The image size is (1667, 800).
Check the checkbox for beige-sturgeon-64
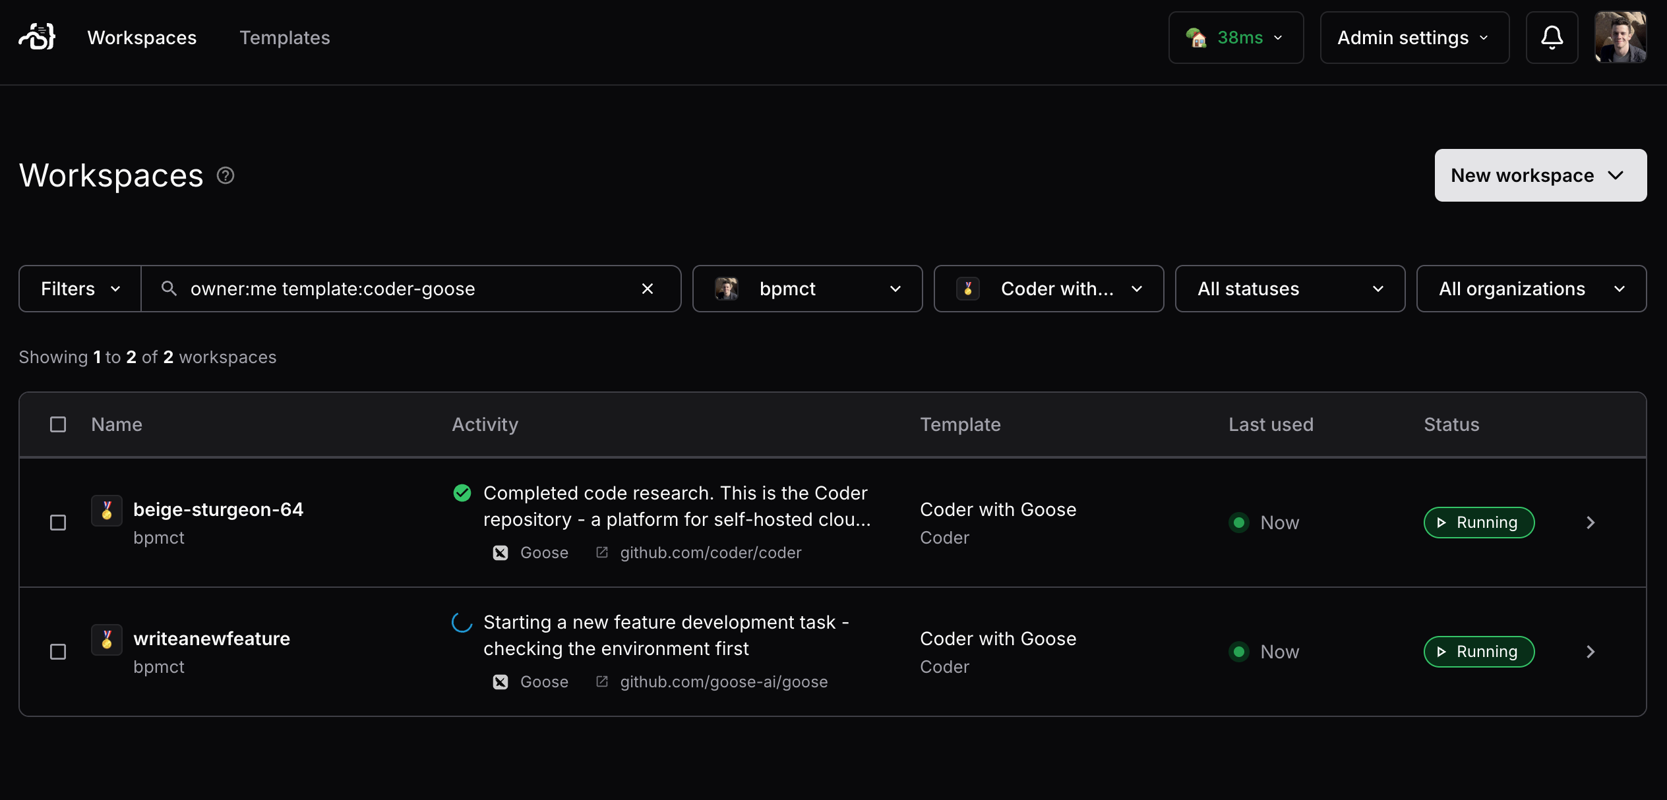58,522
